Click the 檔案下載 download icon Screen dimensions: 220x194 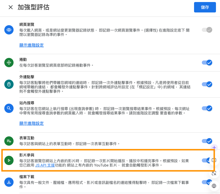click(x=9, y=182)
